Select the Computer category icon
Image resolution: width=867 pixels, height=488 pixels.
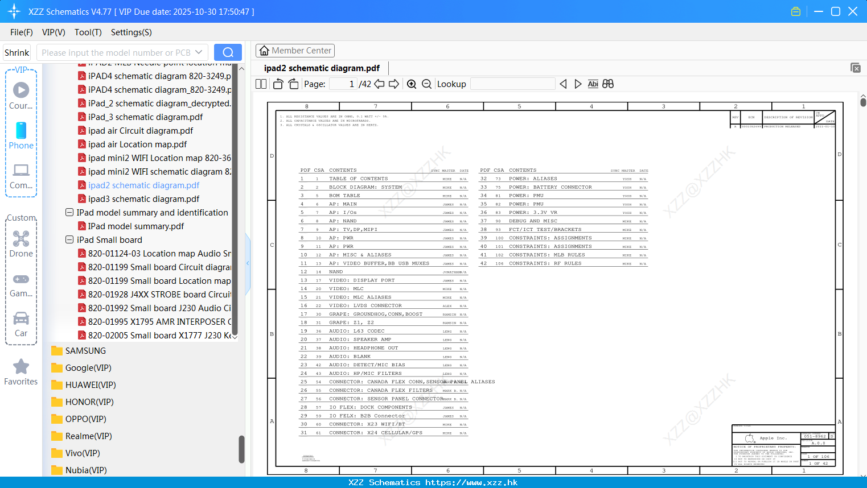point(21,176)
